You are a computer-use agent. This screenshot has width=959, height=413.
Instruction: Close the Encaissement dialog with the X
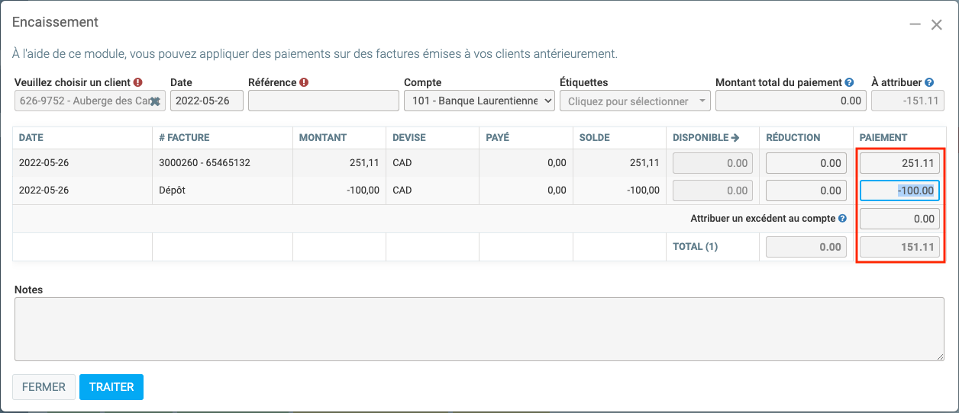click(936, 24)
